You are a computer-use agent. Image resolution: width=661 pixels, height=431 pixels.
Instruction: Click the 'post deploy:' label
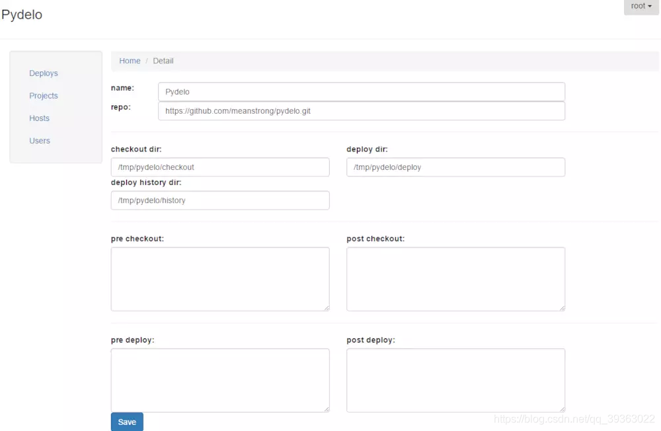(371, 340)
